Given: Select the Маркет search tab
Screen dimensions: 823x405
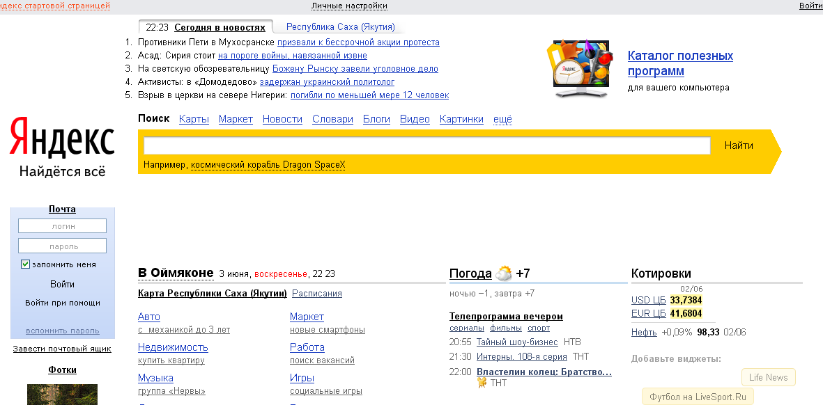Looking at the screenshot, I should click(236, 119).
